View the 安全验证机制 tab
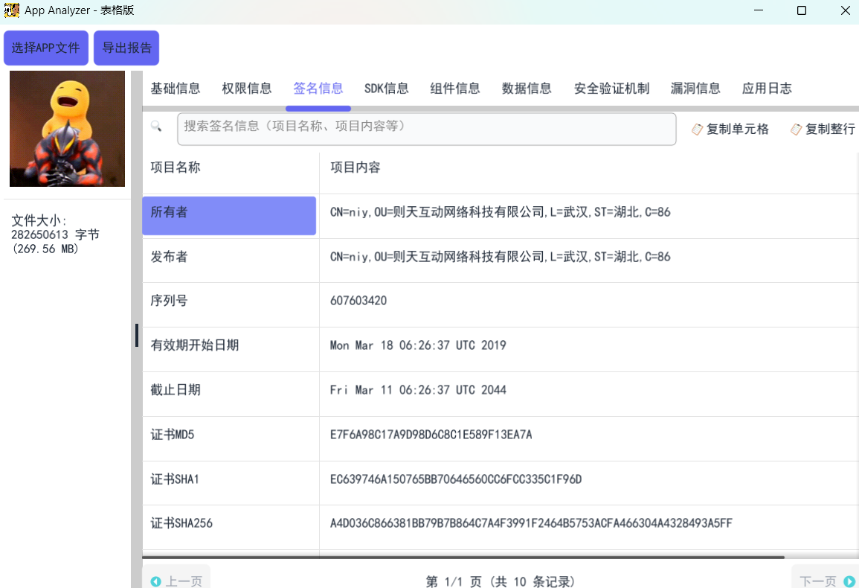Viewport: 859px width, 588px height. coord(611,88)
